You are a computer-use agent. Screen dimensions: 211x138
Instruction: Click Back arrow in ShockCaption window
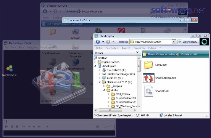click(x=98, y=42)
